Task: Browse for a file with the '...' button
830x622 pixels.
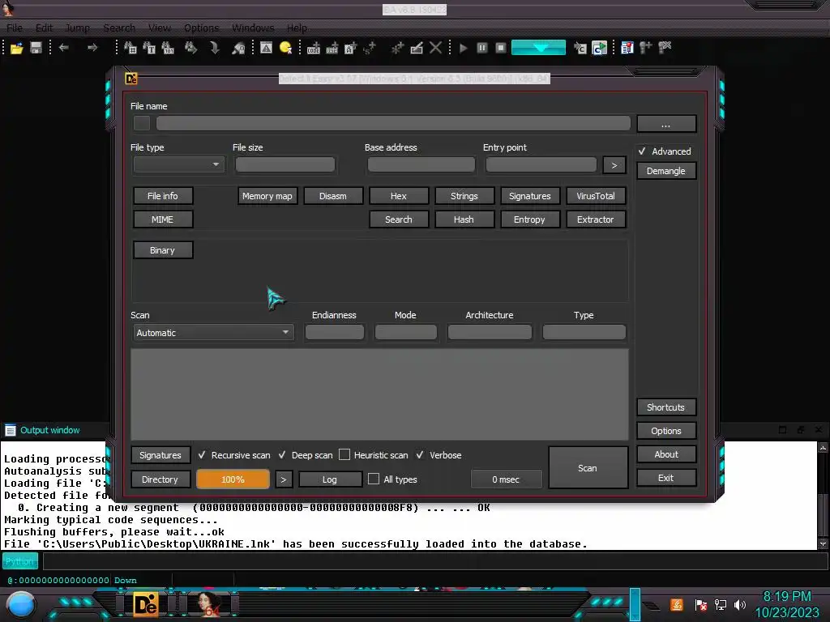Action: tap(666, 124)
